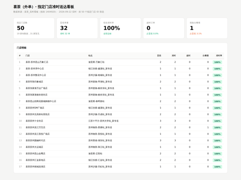The image size is (241, 180).
Task: Click the 100% badge in row 17
Action: pyautogui.click(x=217, y=167)
